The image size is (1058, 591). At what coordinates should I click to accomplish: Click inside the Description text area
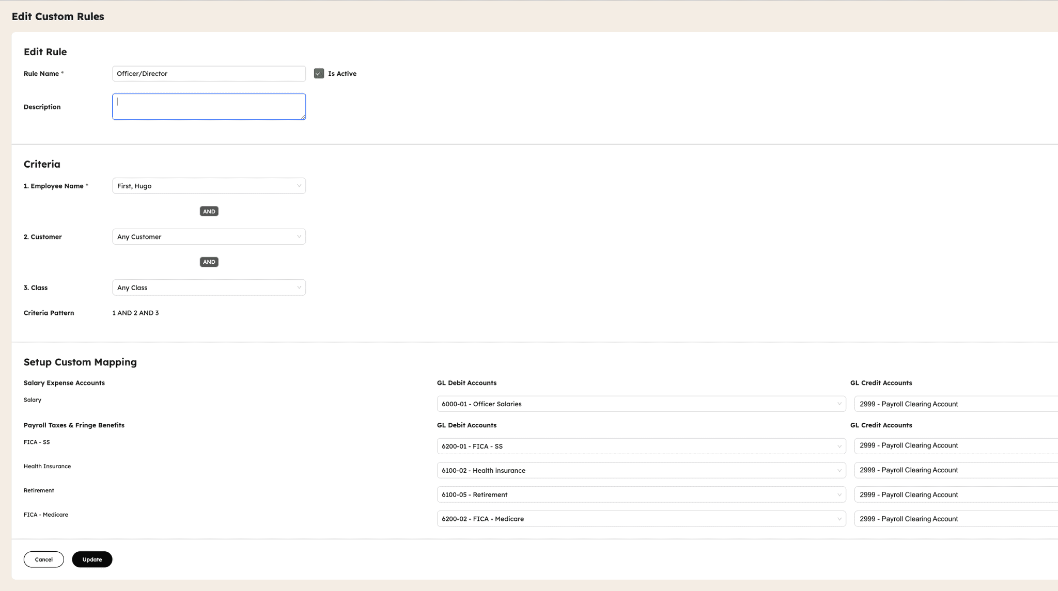click(209, 106)
